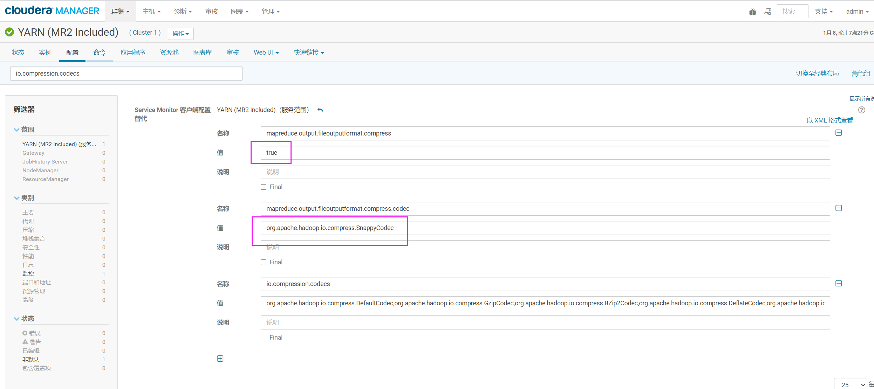Click the io.compression.codecs search field
This screenshot has height=389, width=874.
(126, 74)
